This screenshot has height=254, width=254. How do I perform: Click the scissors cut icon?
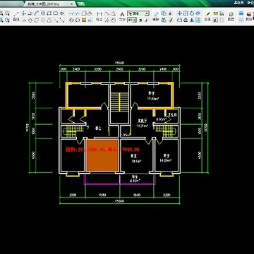[x=170, y=13]
